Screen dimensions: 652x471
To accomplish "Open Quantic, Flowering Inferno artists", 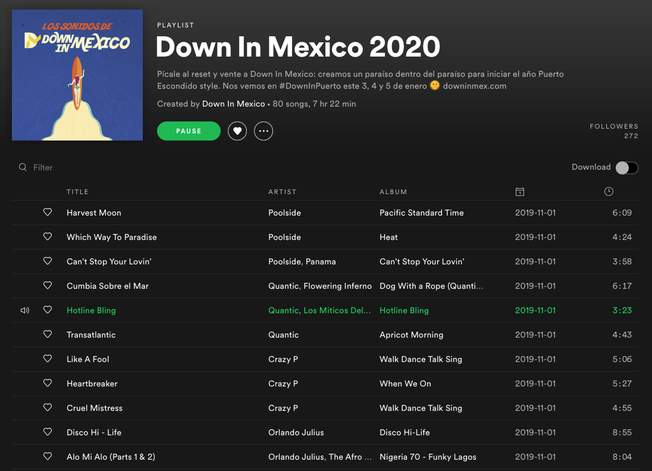I will (320, 286).
